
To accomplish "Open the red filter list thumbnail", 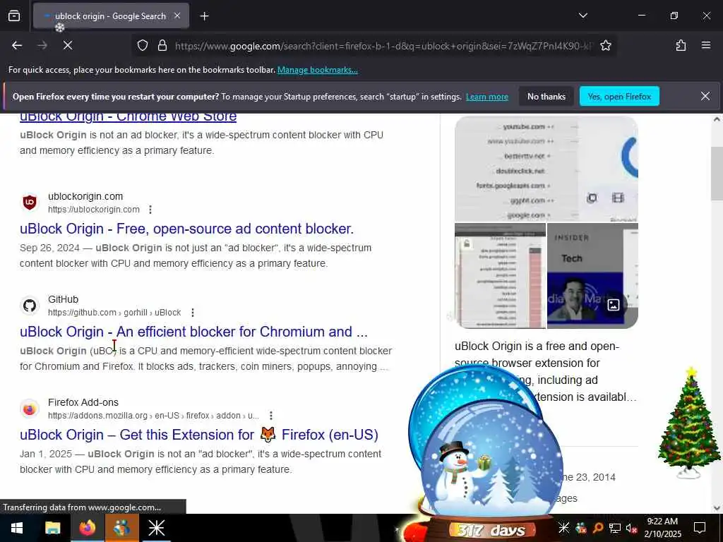I will (x=501, y=276).
